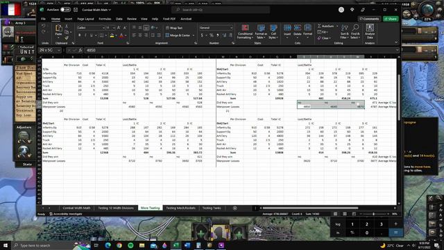Click the Percent Style icon
444x250 pixels.
pyautogui.click(x=211, y=35)
